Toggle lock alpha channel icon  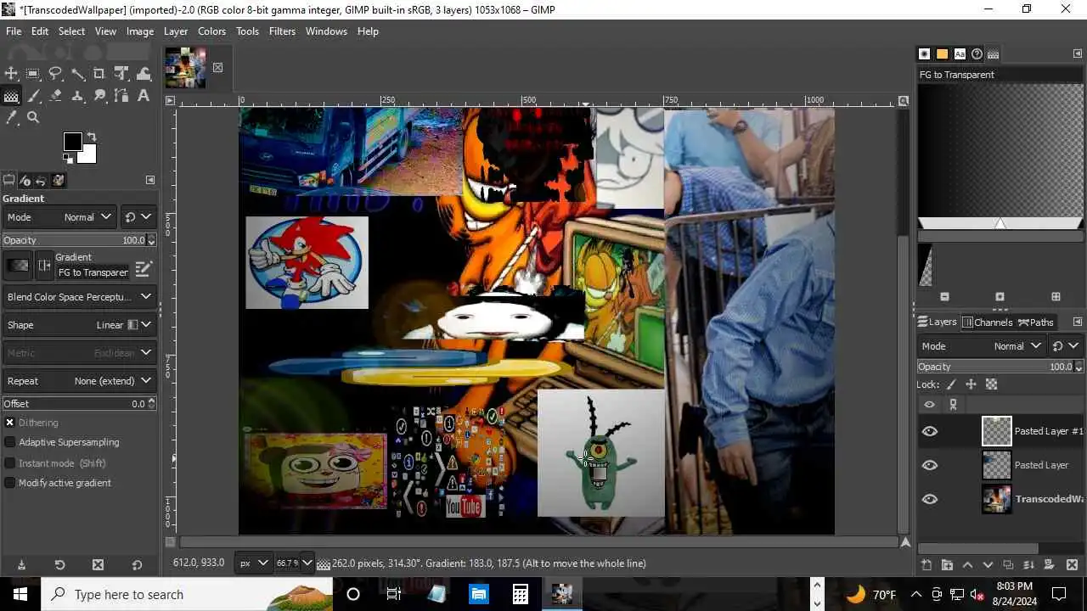pos(991,384)
